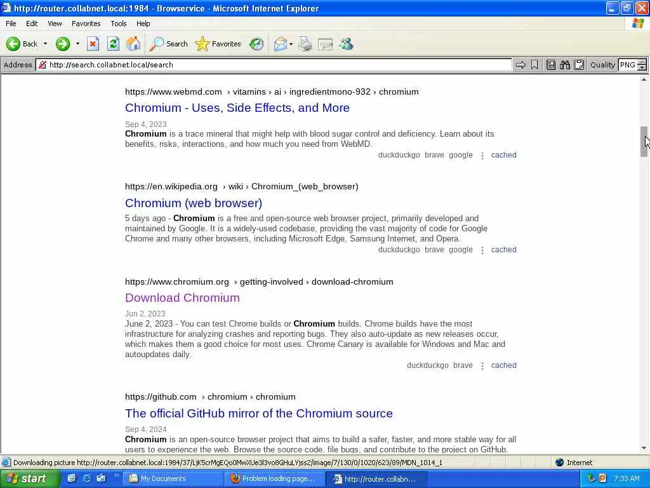Open the Search pane from toolbar

(x=168, y=44)
